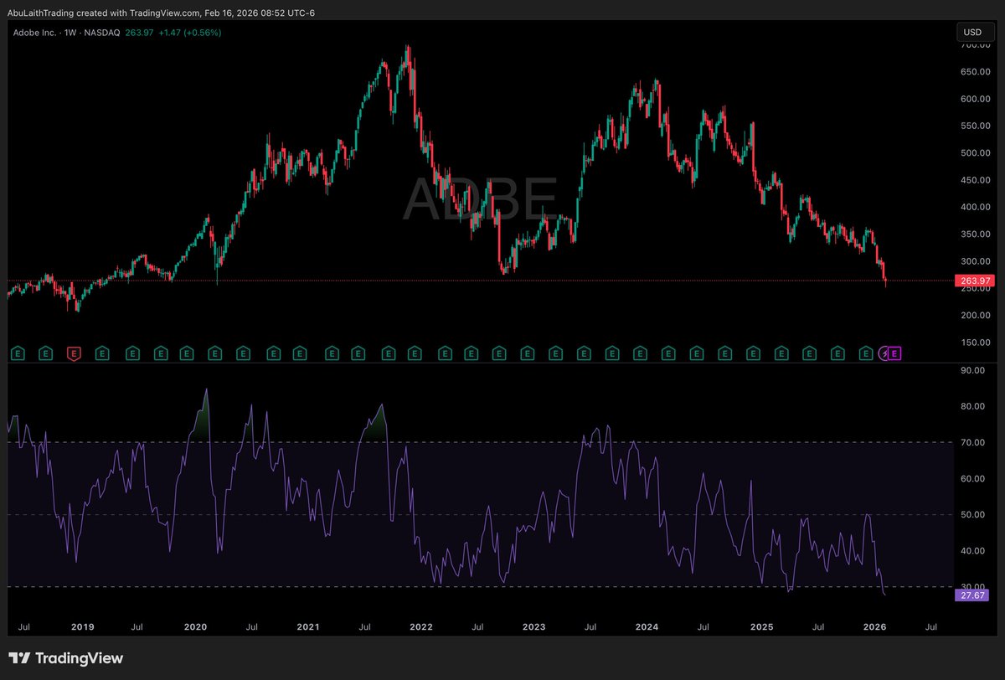Click the 2022 label on time axis

coord(421,626)
